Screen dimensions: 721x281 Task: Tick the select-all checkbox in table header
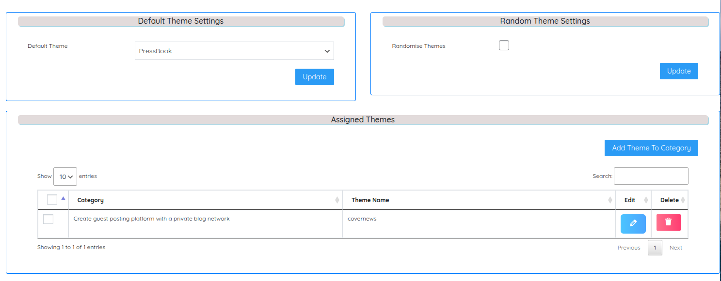click(52, 200)
